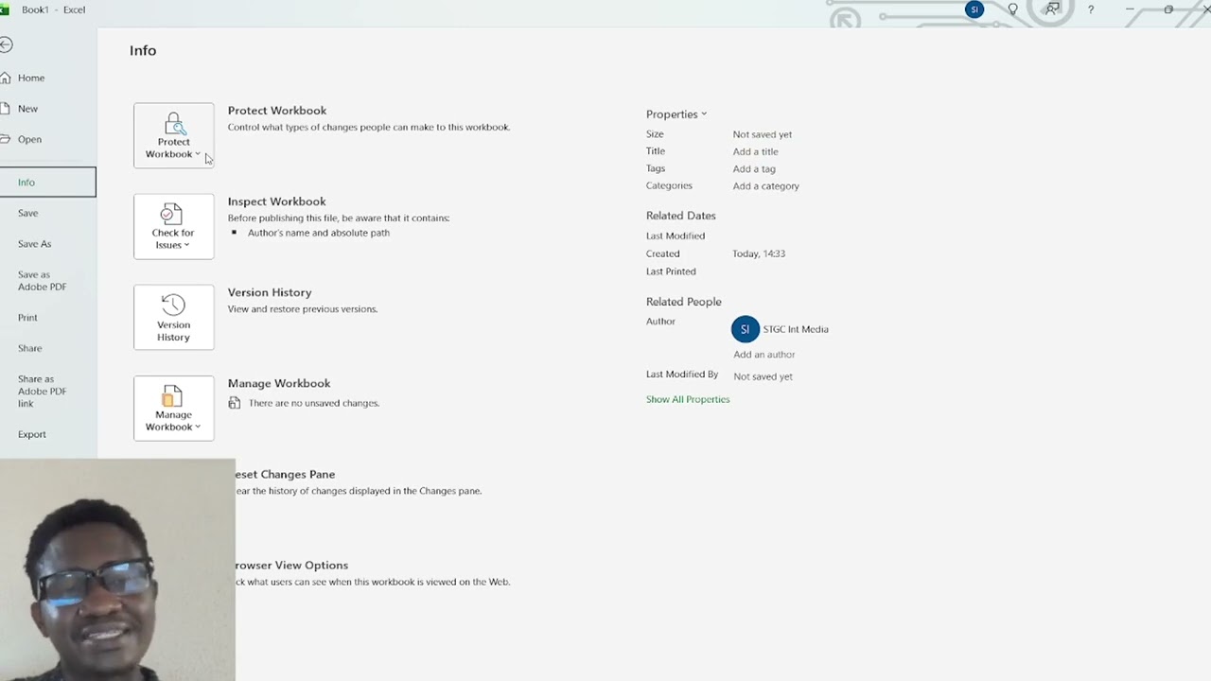Click the Home house icon in sidebar
The height and width of the screenshot is (681, 1211).
(6, 78)
